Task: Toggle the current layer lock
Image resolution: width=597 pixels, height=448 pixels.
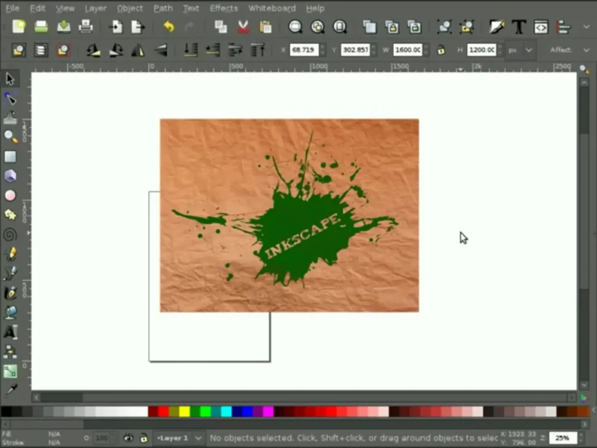Action: click(144, 437)
